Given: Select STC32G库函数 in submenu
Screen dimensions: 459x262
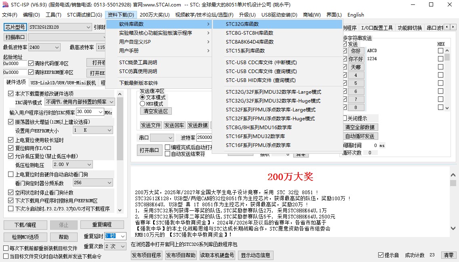Looking at the screenshot, I should (x=278, y=24).
